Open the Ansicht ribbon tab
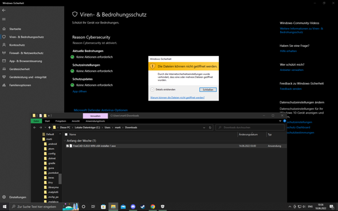 [76, 121]
